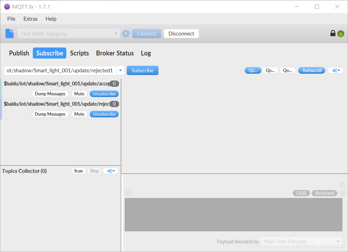Click the DUB flag indicator
348x252 pixels.
click(x=301, y=193)
